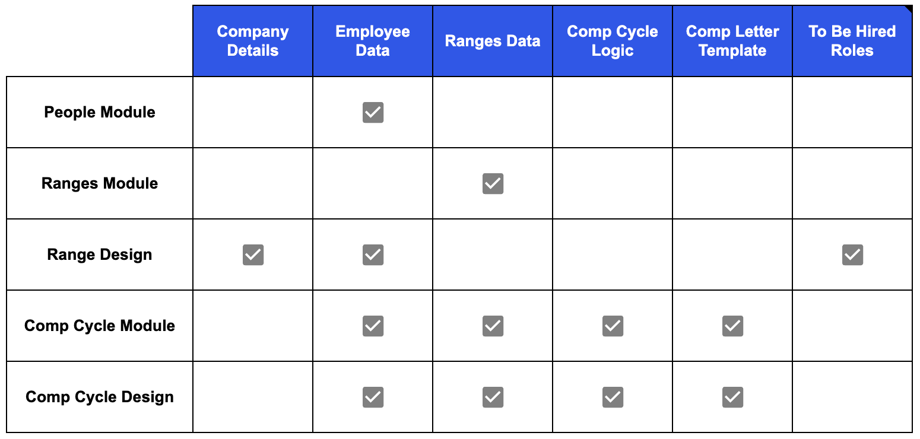
Task: Uncheck Comp Letter Template for Comp Cycle Design
Action: click(x=732, y=397)
